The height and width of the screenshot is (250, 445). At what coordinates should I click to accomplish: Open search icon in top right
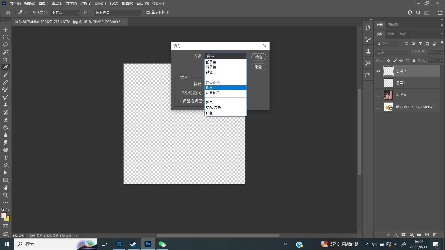pyautogui.click(x=418, y=12)
